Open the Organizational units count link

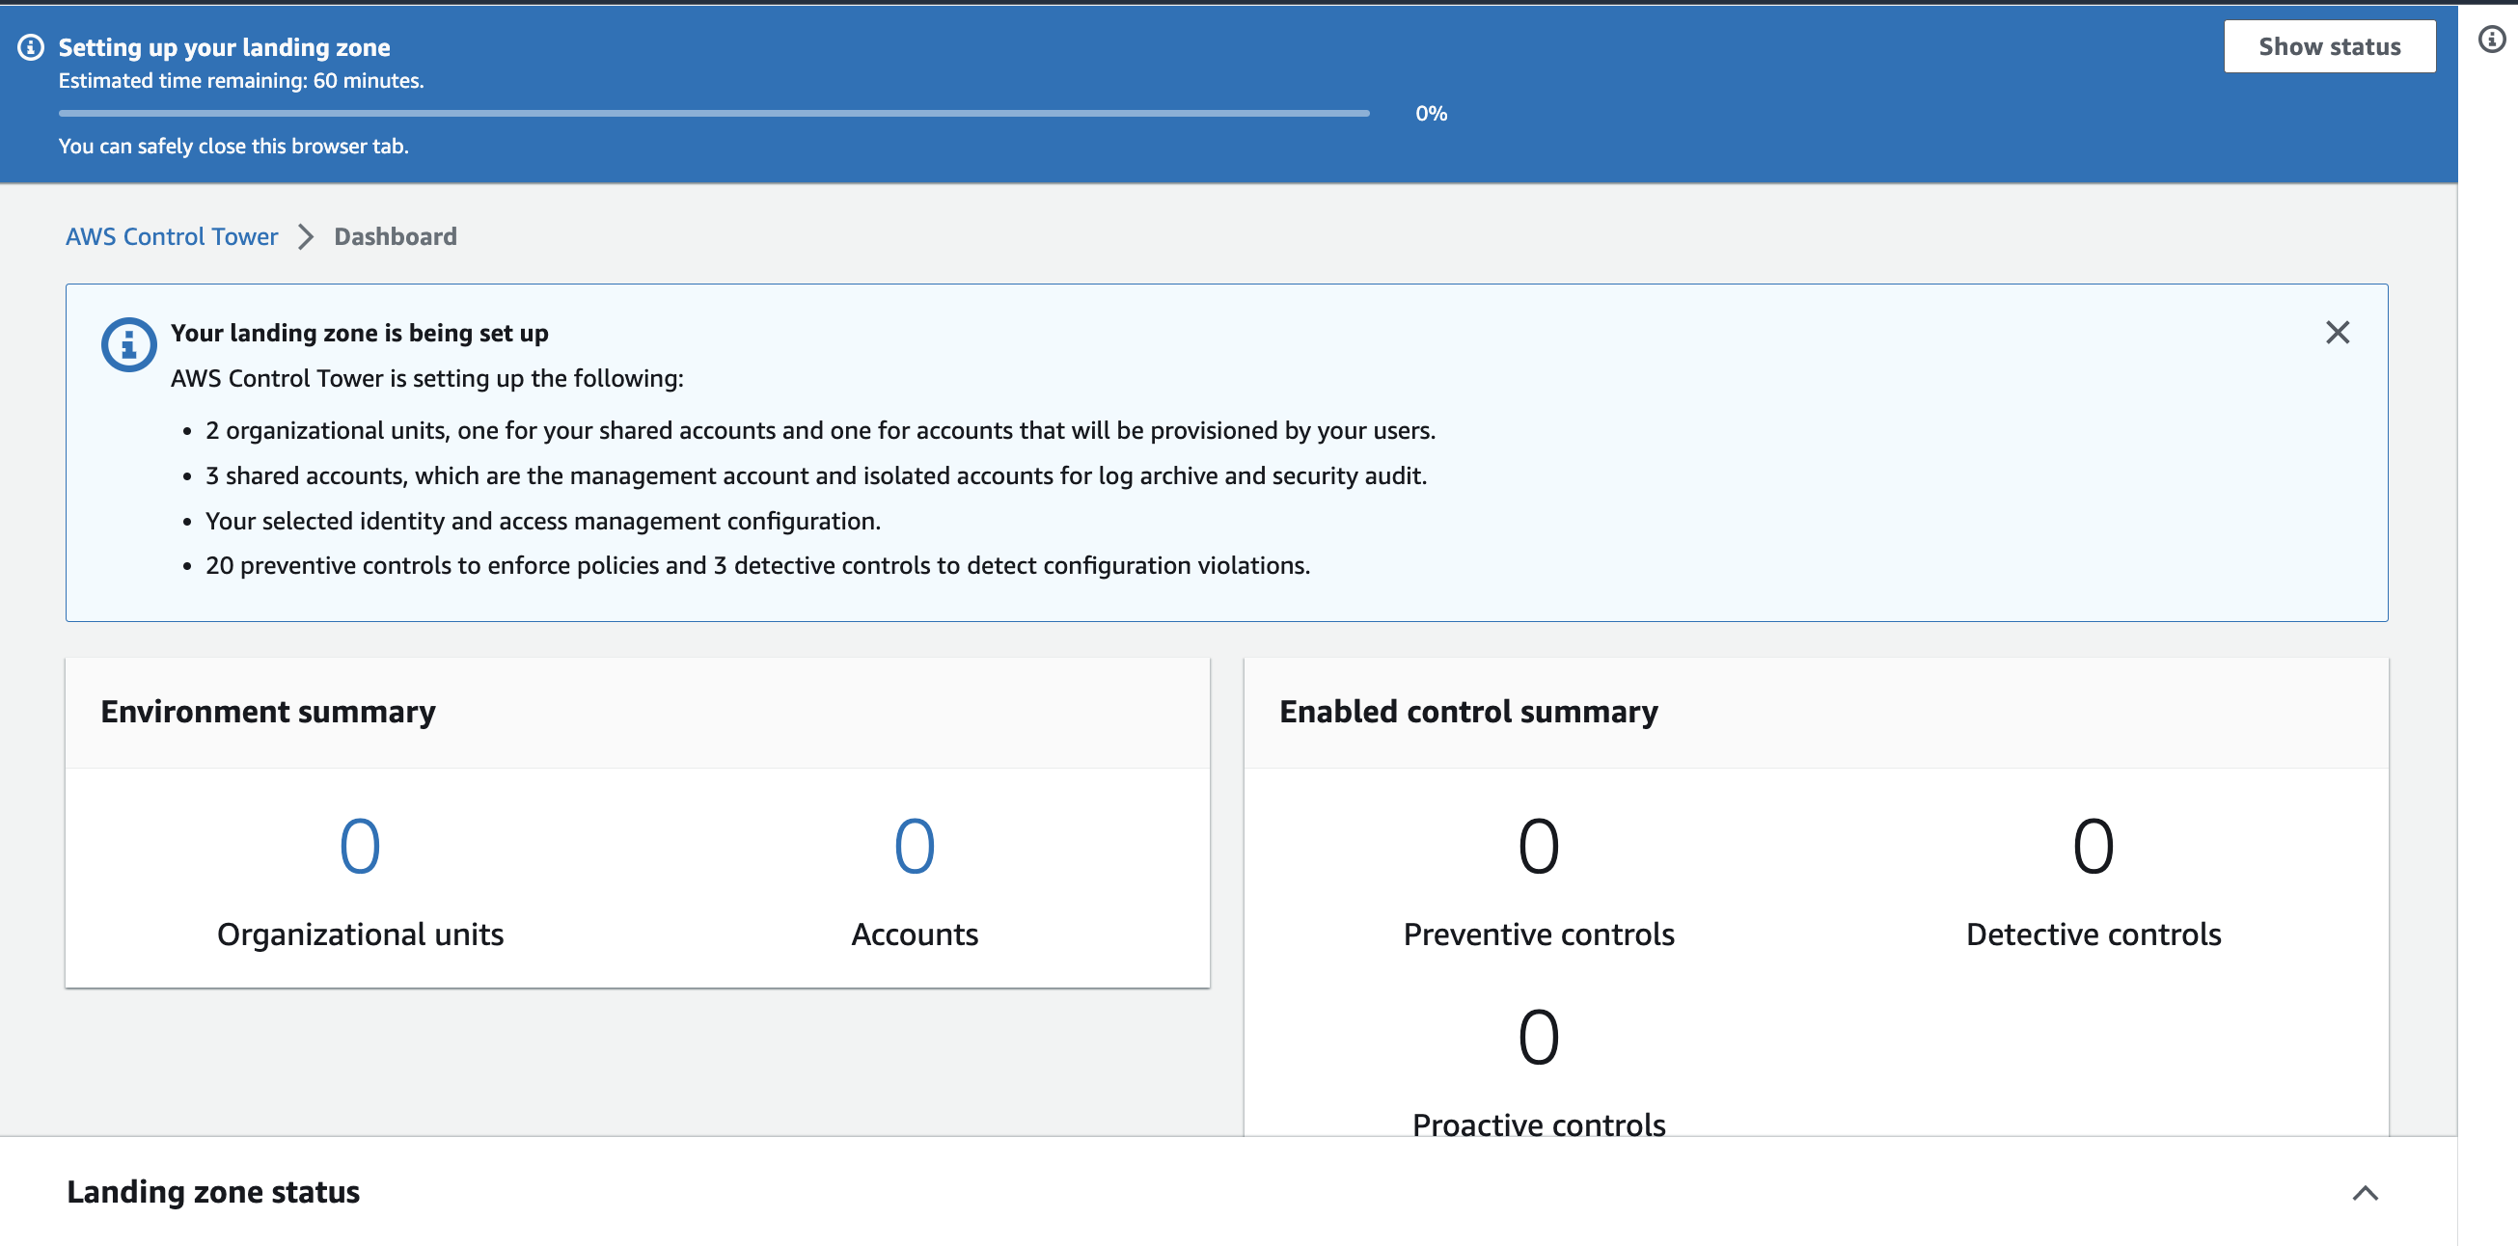(x=360, y=846)
